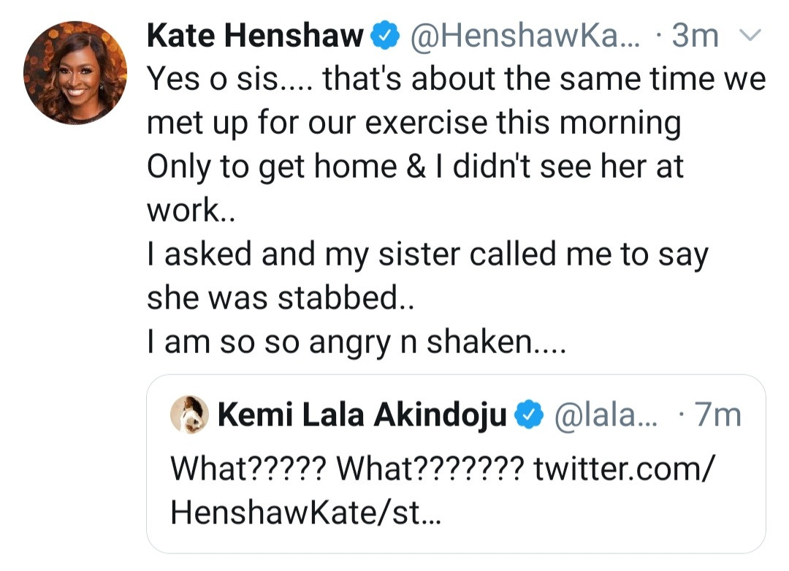The image size is (789, 571).
Task: Open the @lala... handle in quoted tweet
Action: 606,416
